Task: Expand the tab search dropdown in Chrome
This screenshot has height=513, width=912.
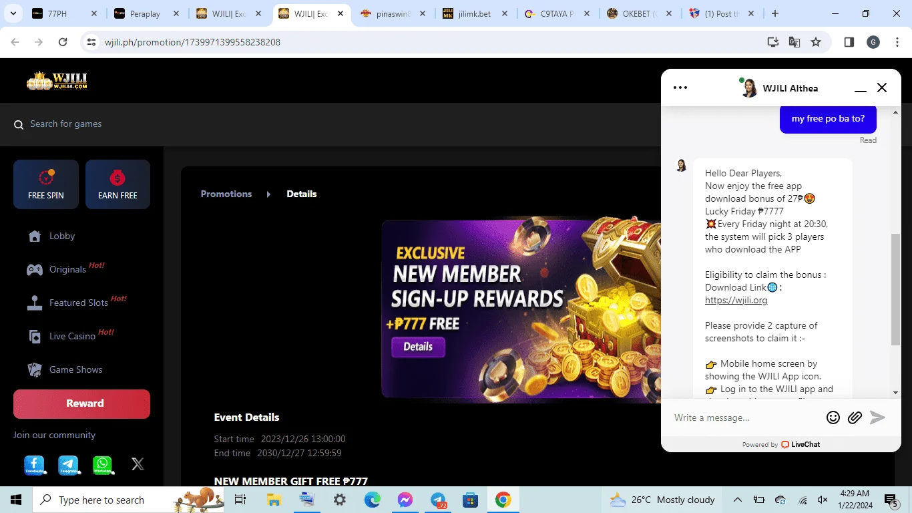Action: point(14,13)
